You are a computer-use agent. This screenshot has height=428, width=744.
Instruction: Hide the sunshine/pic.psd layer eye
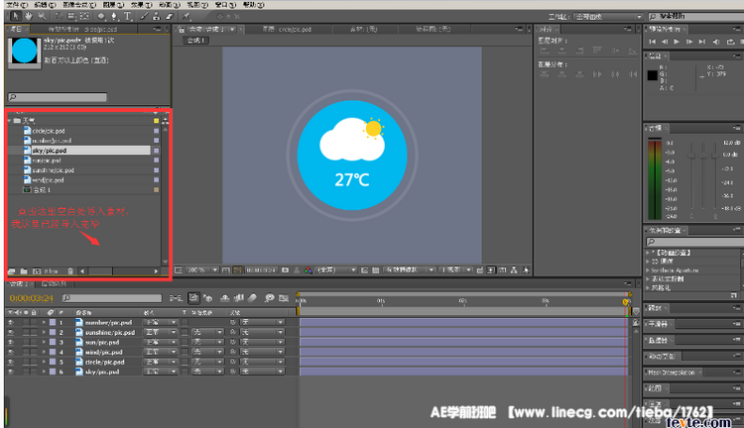point(11,332)
